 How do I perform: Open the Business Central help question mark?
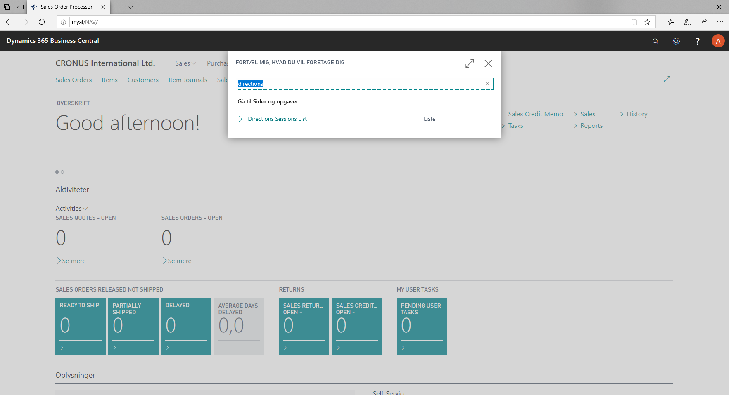coord(698,41)
